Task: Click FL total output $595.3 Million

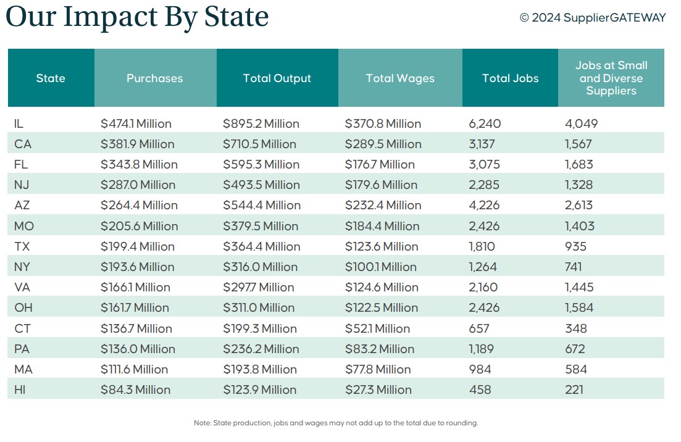Action: [259, 165]
